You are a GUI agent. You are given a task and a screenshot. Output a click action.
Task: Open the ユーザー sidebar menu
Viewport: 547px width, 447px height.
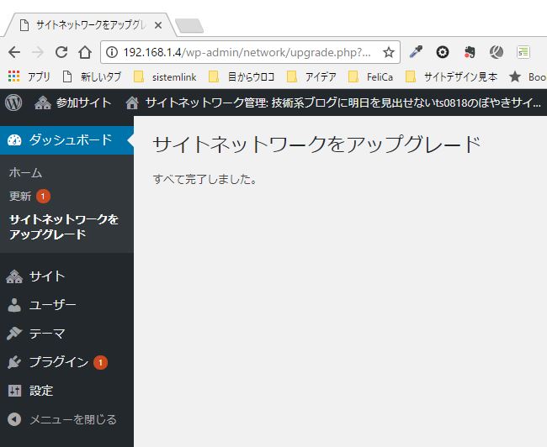point(66,305)
